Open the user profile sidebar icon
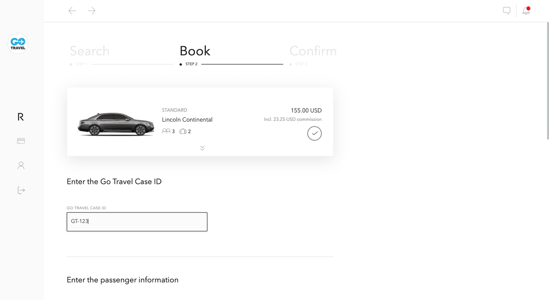549x300 pixels. (21, 165)
